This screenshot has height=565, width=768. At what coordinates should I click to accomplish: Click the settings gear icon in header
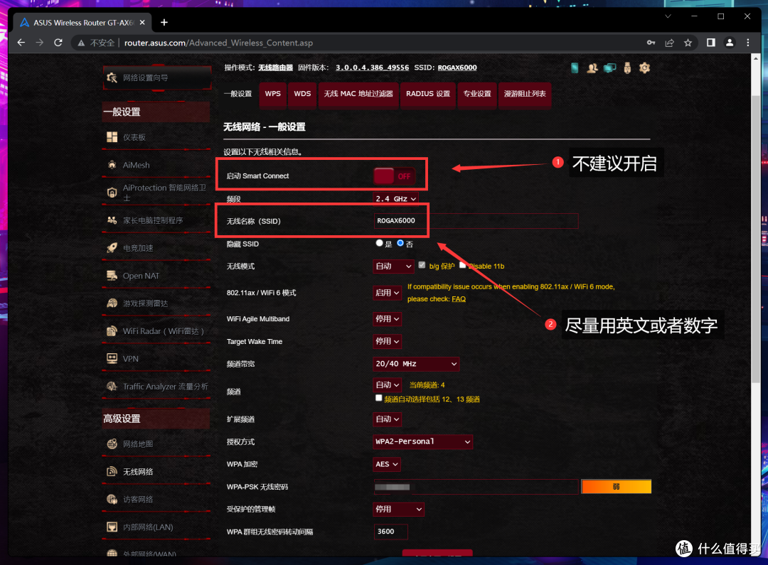(644, 68)
